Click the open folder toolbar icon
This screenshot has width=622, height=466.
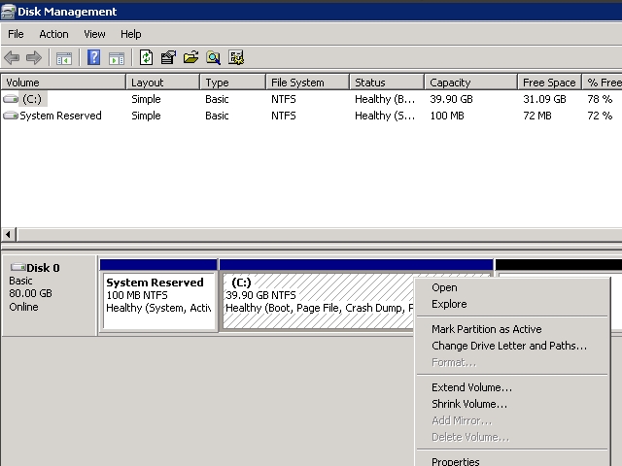pos(190,57)
